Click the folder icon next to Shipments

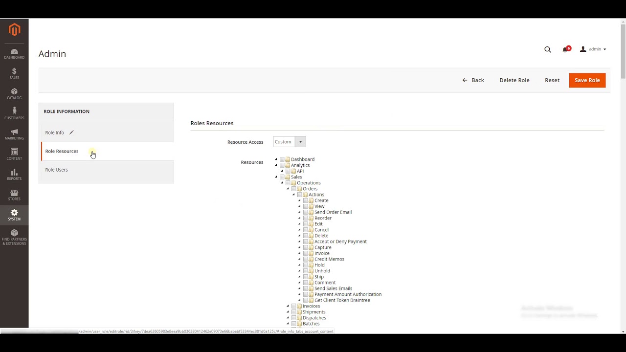click(x=299, y=312)
